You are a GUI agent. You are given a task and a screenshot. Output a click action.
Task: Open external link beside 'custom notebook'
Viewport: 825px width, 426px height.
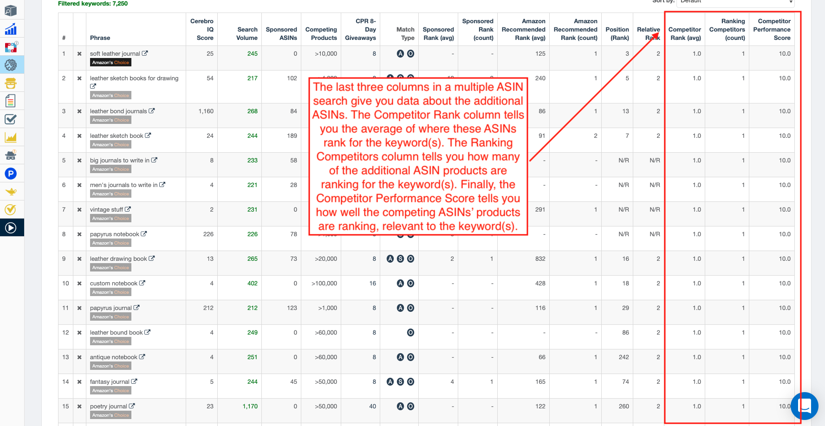[143, 283]
